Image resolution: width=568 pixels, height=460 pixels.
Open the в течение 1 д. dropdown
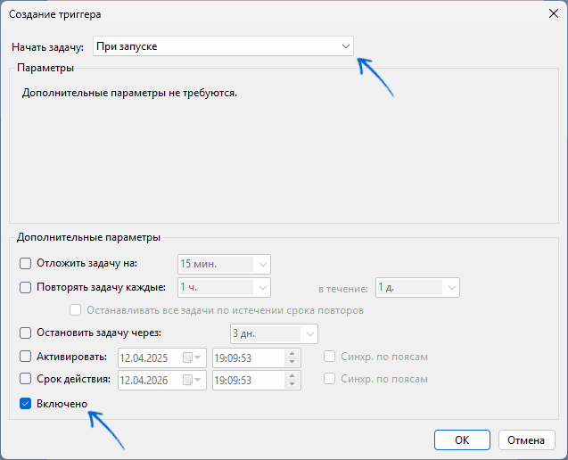(451, 288)
